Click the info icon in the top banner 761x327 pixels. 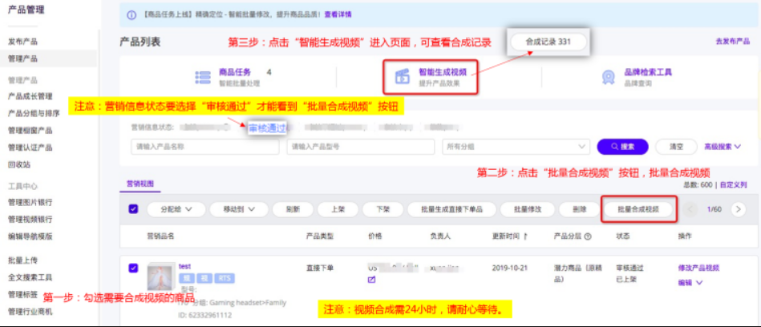point(132,14)
